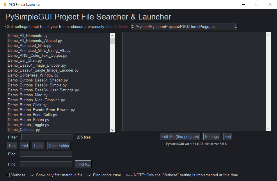This screenshot has width=277, height=181.
Task: Click the Open Folder button
Action: pyautogui.click(x=59, y=145)
